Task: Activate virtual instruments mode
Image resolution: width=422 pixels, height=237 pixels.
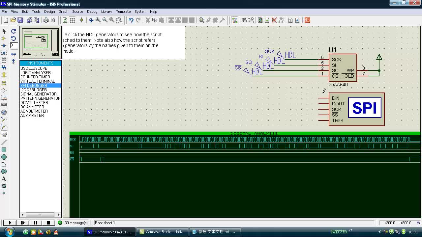Action: pyautogui.click(x=4, y=134)
